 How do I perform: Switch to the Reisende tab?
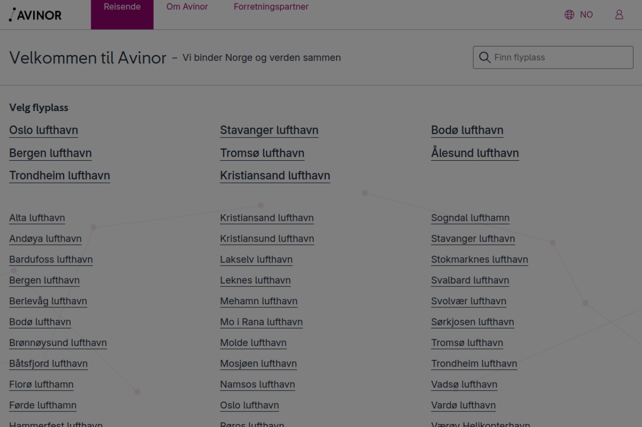click(x=122, y=7)
